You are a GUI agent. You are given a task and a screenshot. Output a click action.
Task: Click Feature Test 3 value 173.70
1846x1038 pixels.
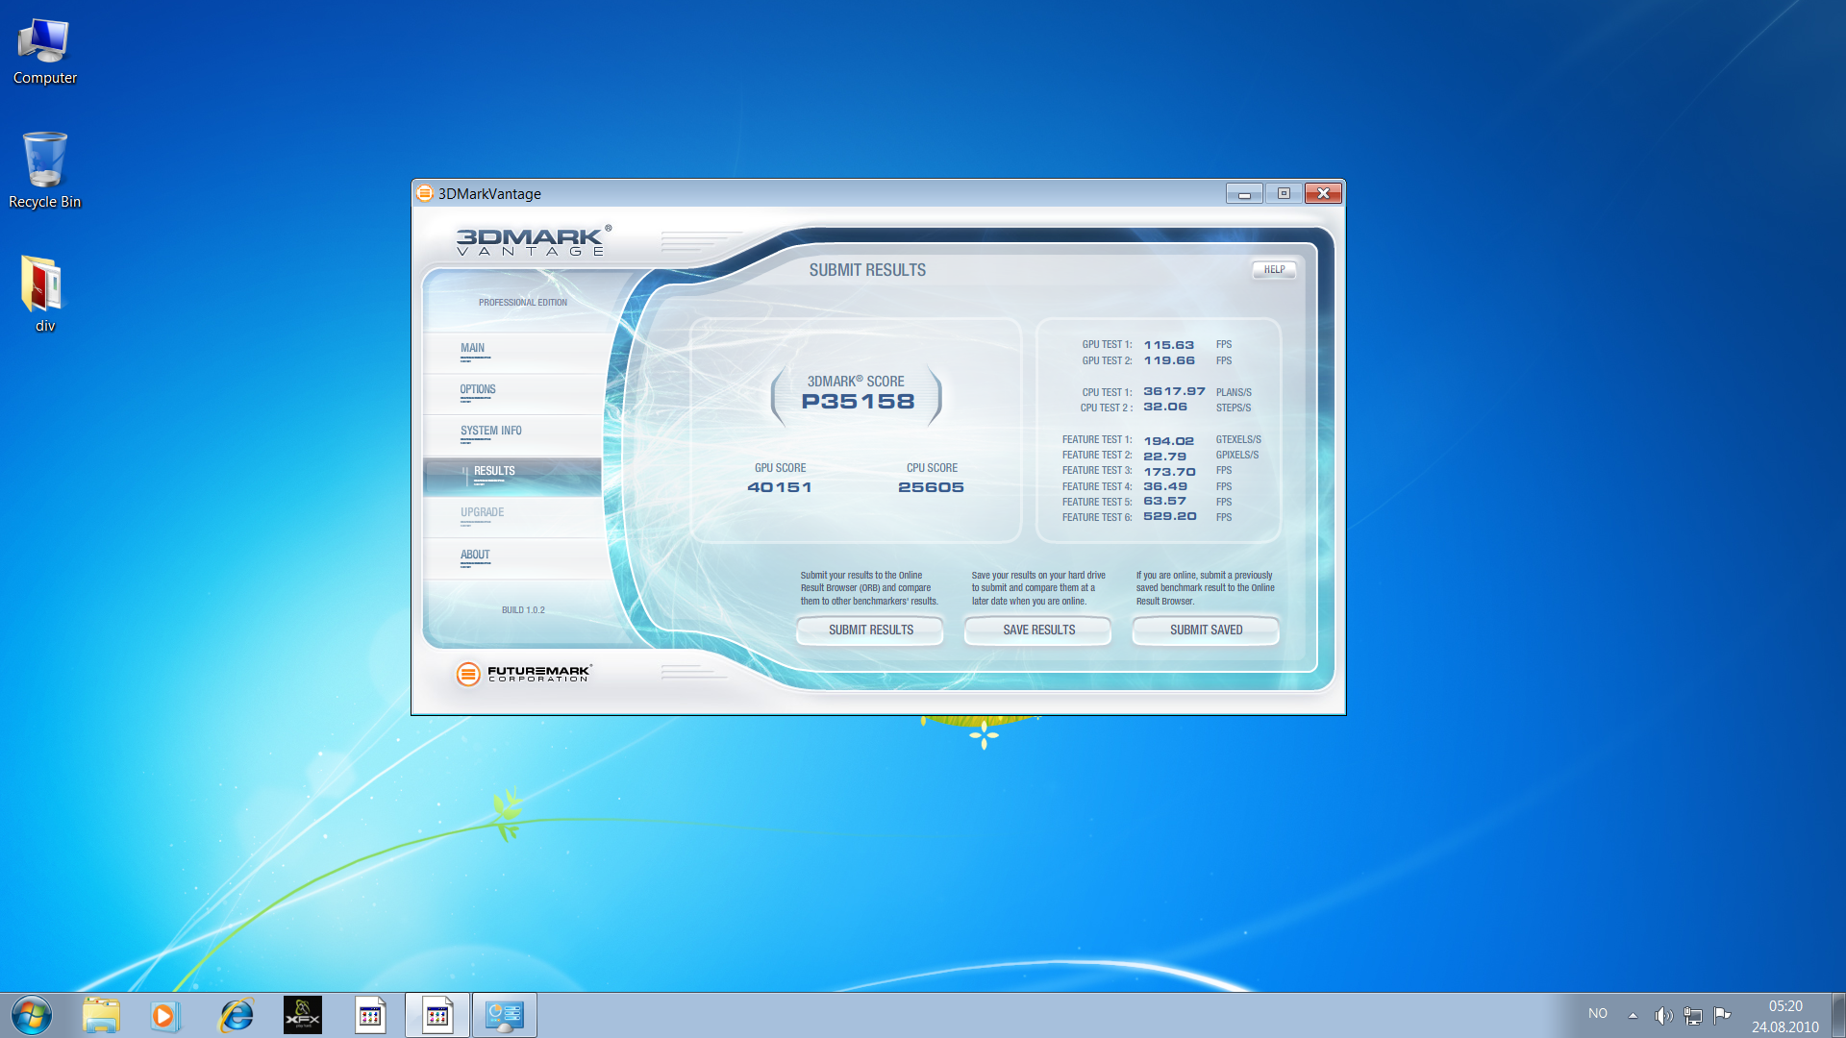click(1169, 472)
